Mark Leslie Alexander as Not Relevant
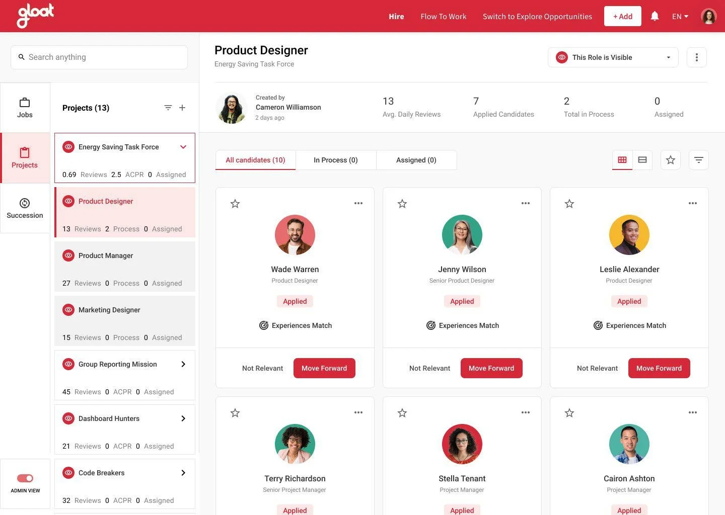This screenshot has width=725, height=515. pos(597,368)
